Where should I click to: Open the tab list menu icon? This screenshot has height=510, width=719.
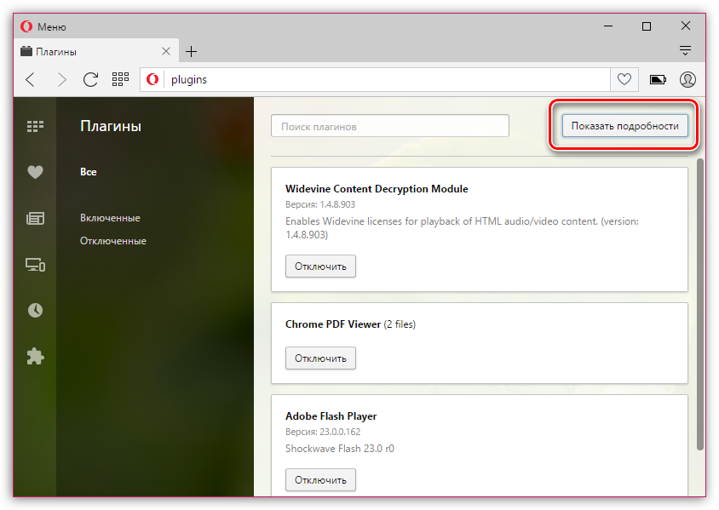click(x=685, y=49)
